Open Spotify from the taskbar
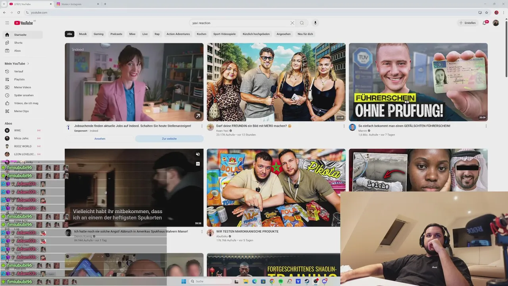 281,281
